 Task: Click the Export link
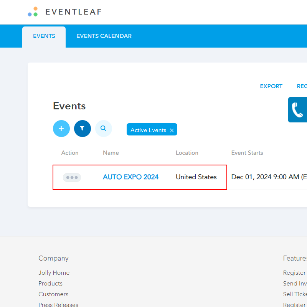click(271, 86)
